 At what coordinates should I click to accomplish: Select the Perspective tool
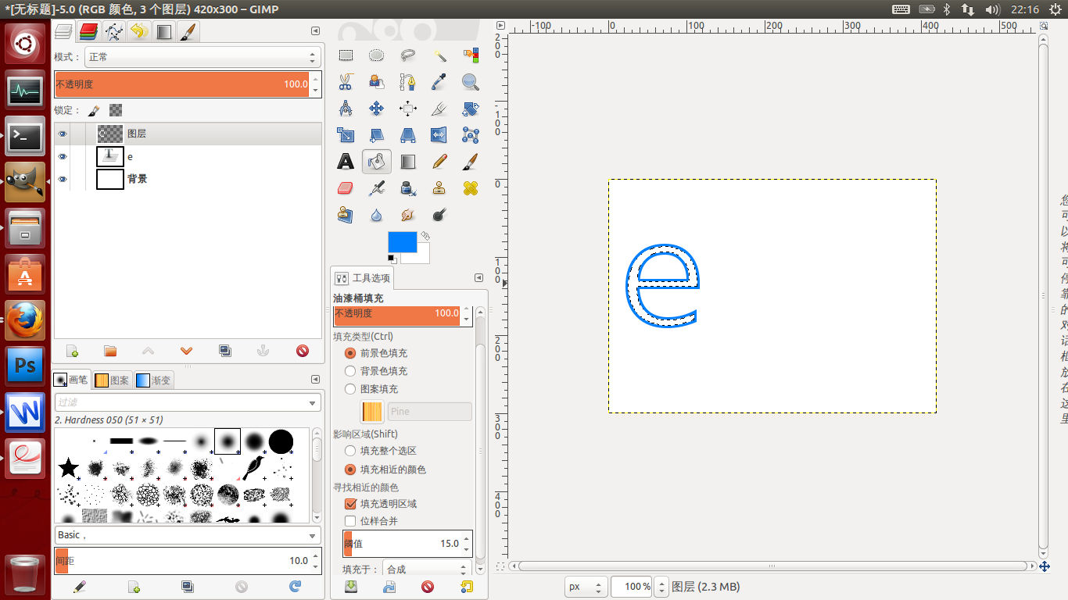[407, 135]
